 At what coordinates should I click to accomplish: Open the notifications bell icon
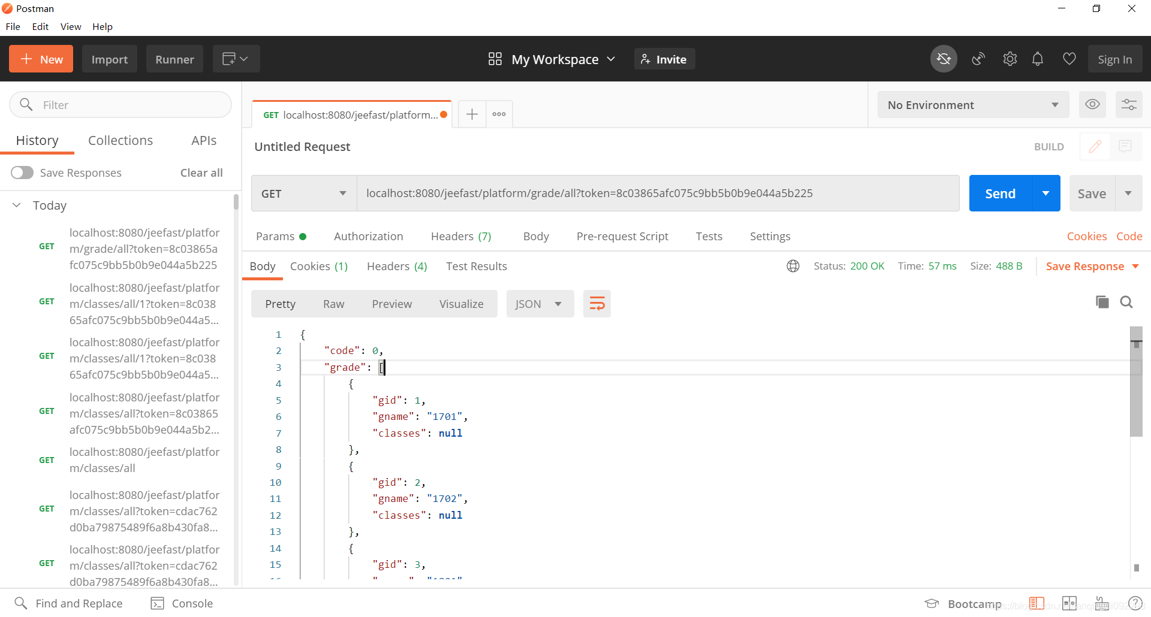pos(1038,59)
